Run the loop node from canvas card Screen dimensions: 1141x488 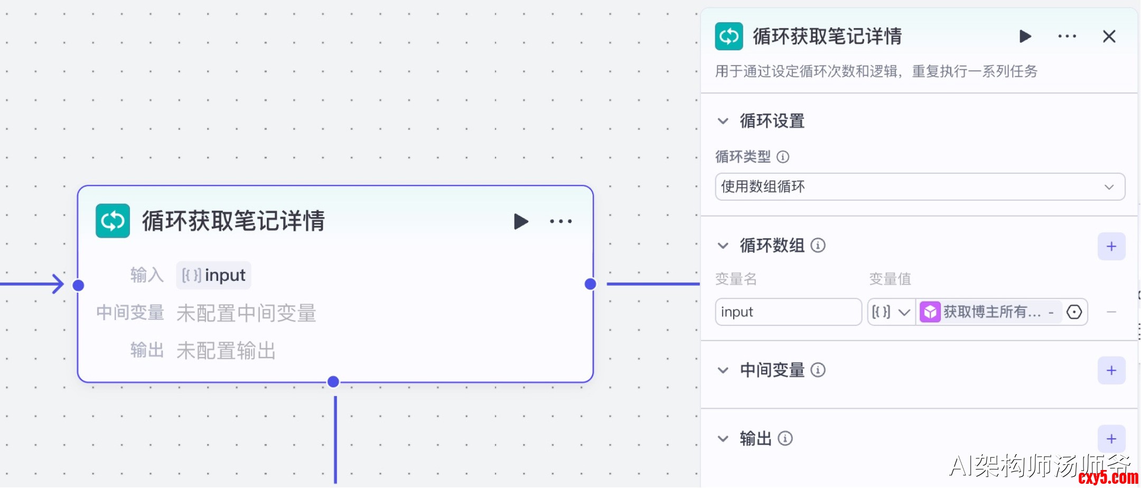pos(521,221)
